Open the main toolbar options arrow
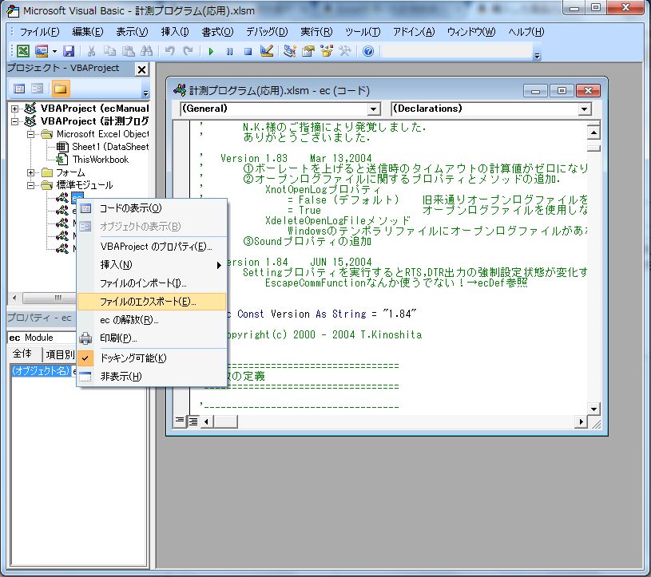 (538, 55)
